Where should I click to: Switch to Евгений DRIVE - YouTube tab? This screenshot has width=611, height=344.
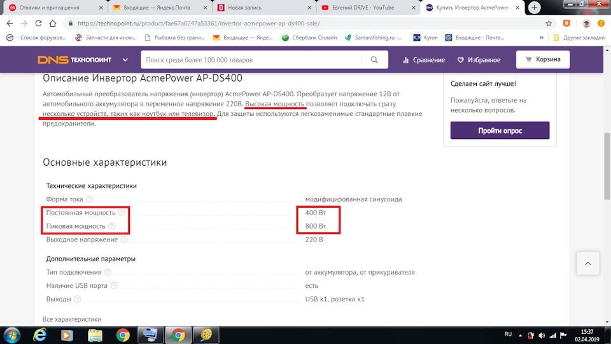click(x=369, y=8)
